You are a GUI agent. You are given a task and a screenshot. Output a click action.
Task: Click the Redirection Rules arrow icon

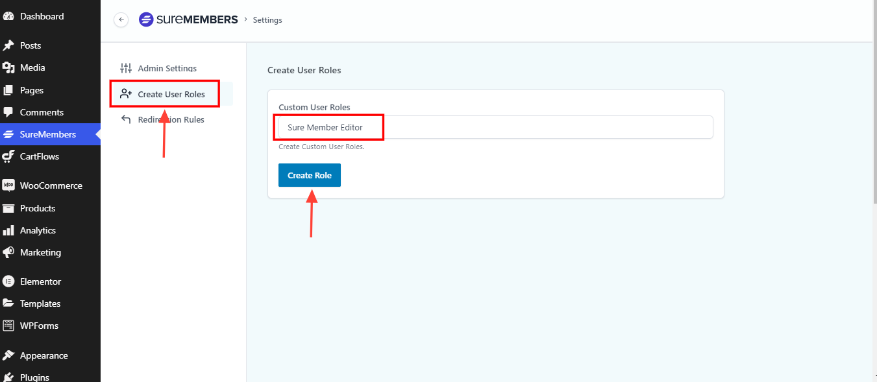tap(126, 119)
